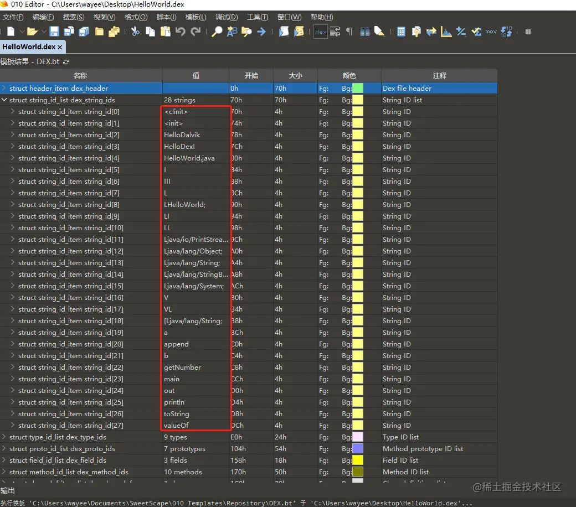The height and width of the screenshot is (507, 576).
Task: Click the 大小 column header
Action: (x=295, y=75)
